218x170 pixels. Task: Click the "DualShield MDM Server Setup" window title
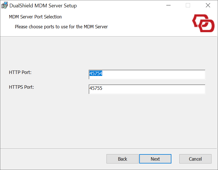[43, 6]
